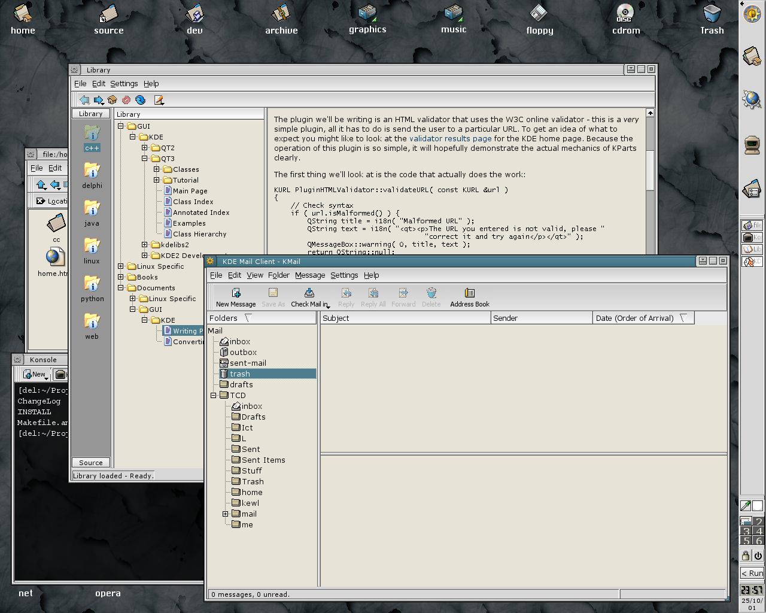Open the desktop Trash icon
Viewport: 766px width, 613px height.
712,19
